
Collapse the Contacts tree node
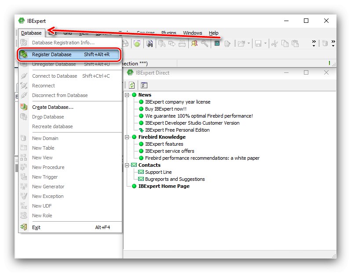click(x=127, y=165)
